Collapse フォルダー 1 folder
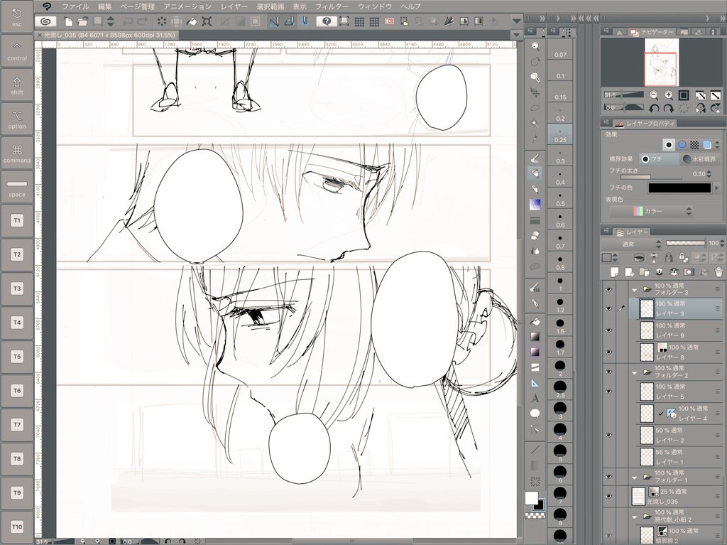Screen dimensions: 727x545 click(x=635, y=477)
